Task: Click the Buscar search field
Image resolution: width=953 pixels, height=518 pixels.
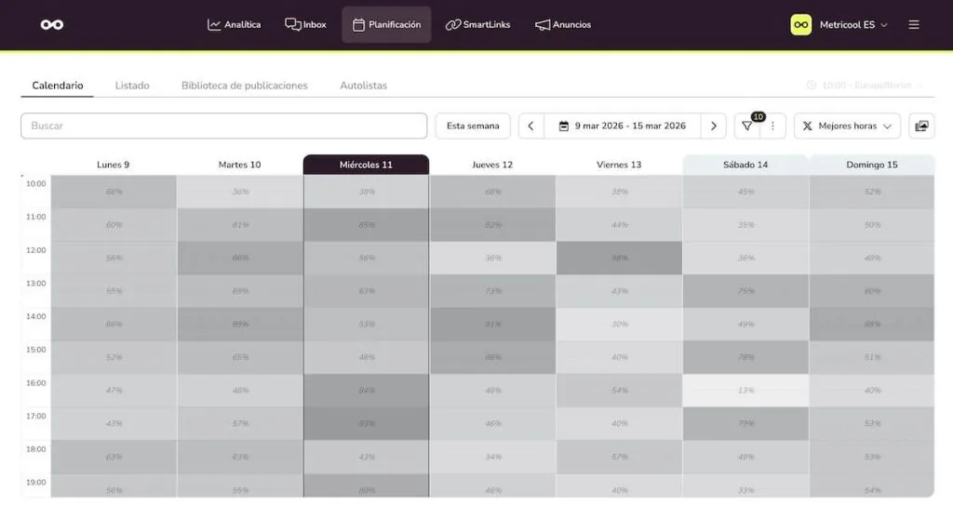Action: pyautogui.click(x=223, y=126)
